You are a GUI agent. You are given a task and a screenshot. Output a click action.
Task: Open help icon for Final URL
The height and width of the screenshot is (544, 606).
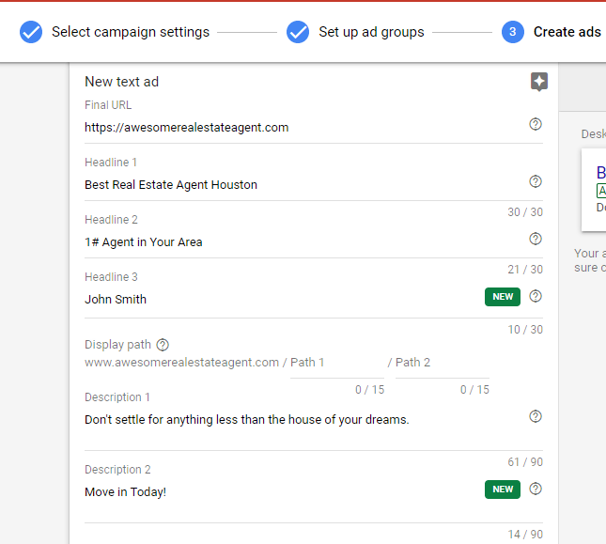click(536, 124)
